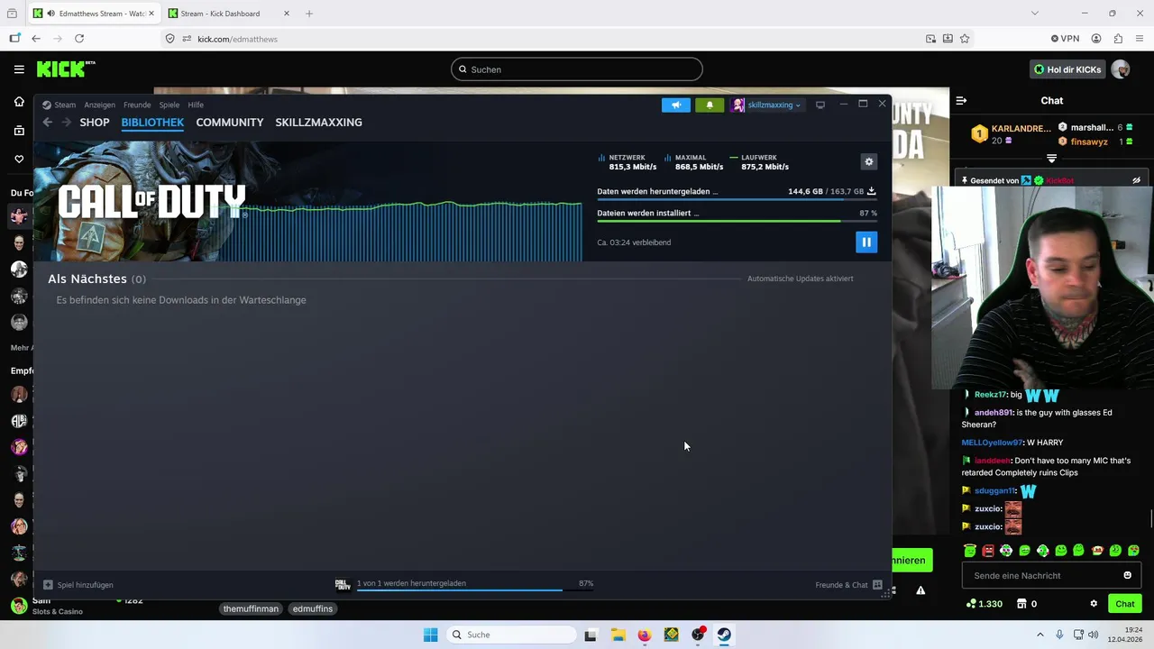Go back using Steam's back arrow
The image size is (1154, 649).
click(x=47, y=123)
